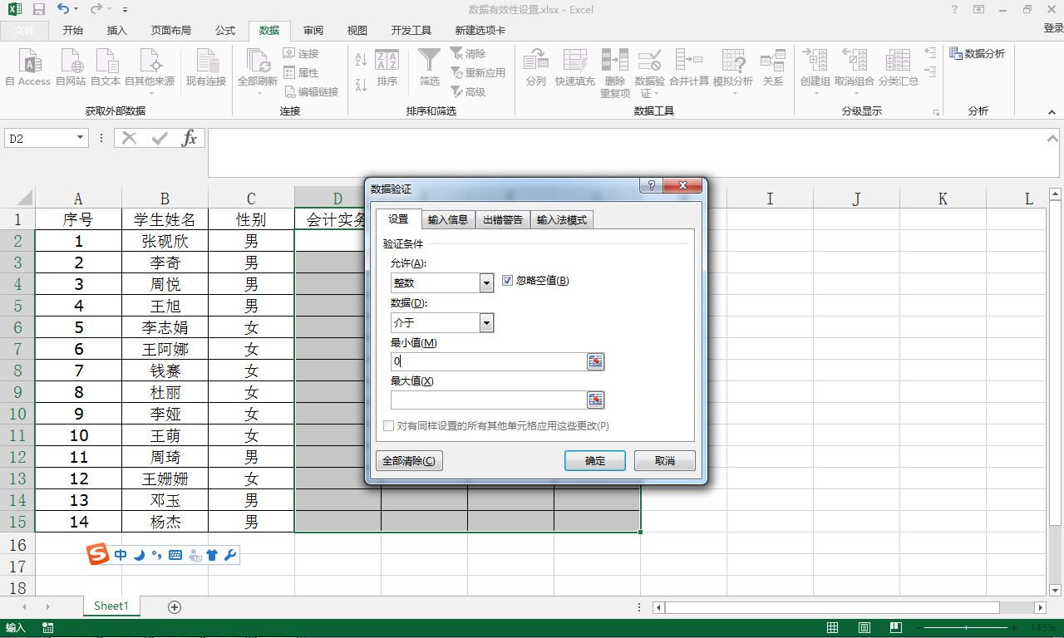1064x638 pixels.
Task: Click the 最小值 (Minimum) input field
Action: coord(489,361)
